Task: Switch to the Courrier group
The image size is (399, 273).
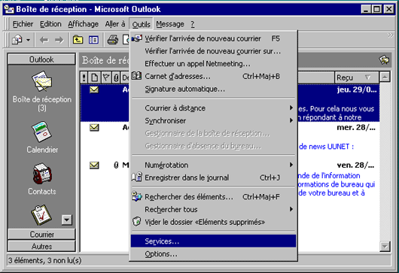Action: pos(41,234)
